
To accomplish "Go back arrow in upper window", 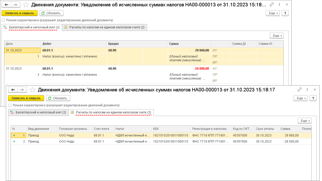I will (x=6, y=5).
